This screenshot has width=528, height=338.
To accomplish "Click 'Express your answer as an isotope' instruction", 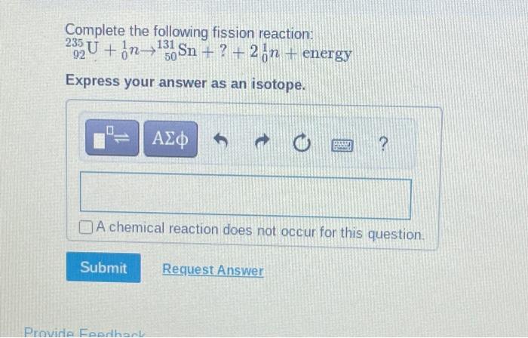I will (186, 82).
